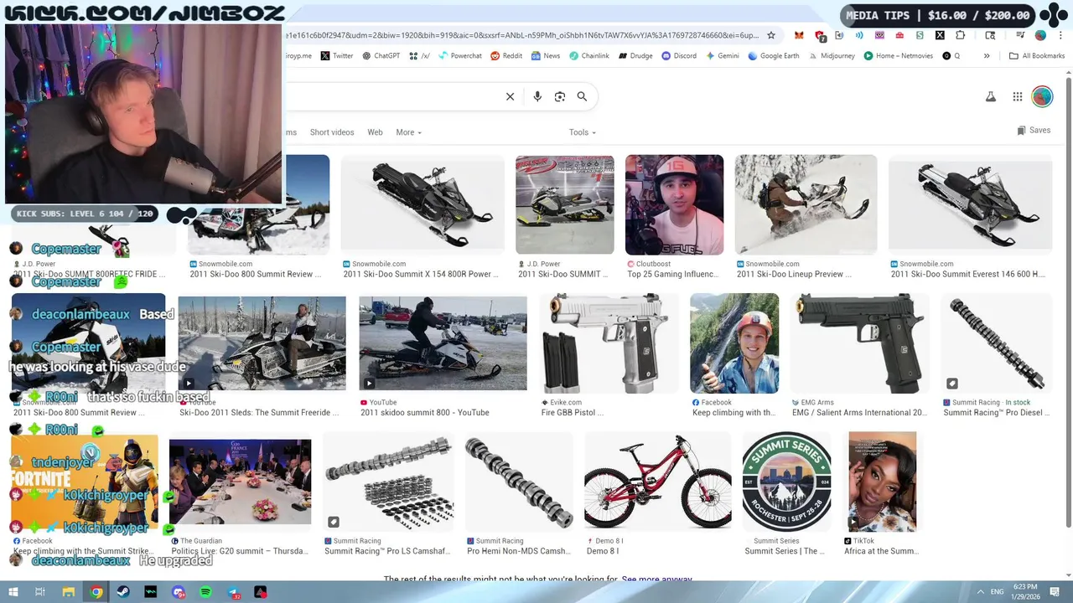Open EMG Salient Arms pistol thumbnail
Viewport: 1073px width, 603px height.
click(x=859, y=343)
